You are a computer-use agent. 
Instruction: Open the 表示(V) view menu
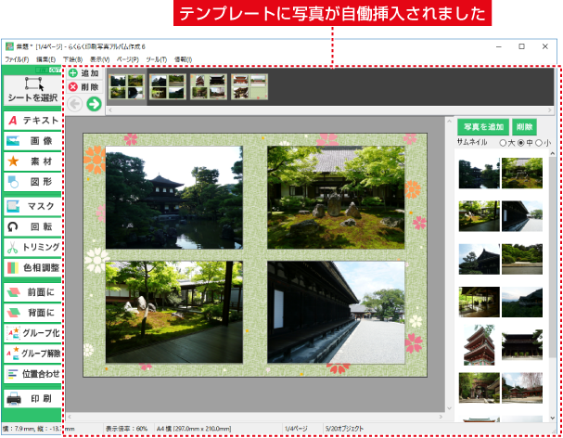99,58
